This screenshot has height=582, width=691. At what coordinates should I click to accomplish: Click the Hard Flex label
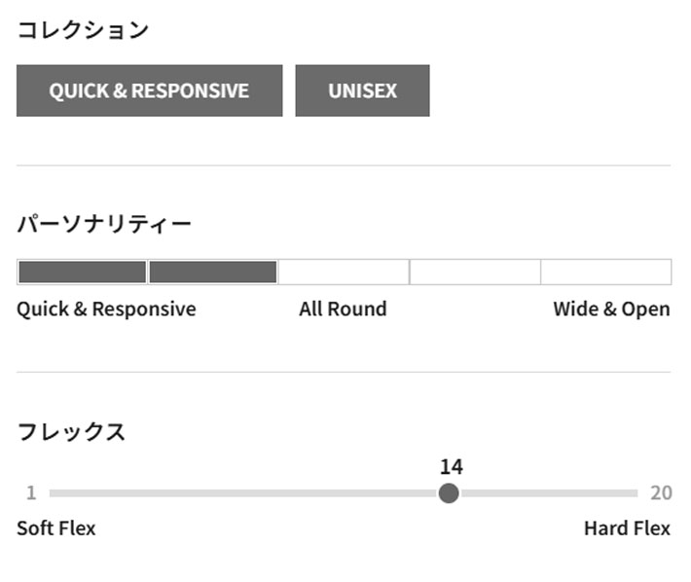pos(627,528)
